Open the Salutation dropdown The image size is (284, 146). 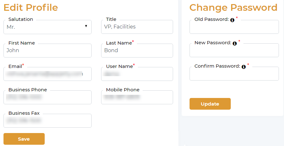(x=47, y=27)
